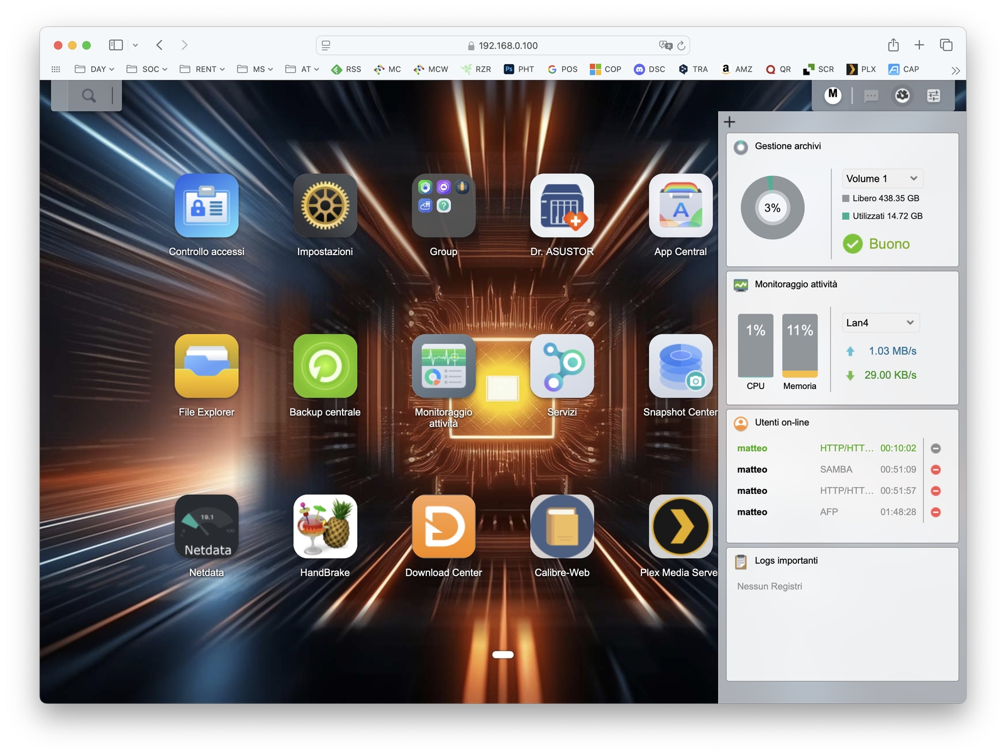Disconnect matteo HTTP session at 00:51:57
This screenshot has height=756, width=1006.
coord(936,491)
